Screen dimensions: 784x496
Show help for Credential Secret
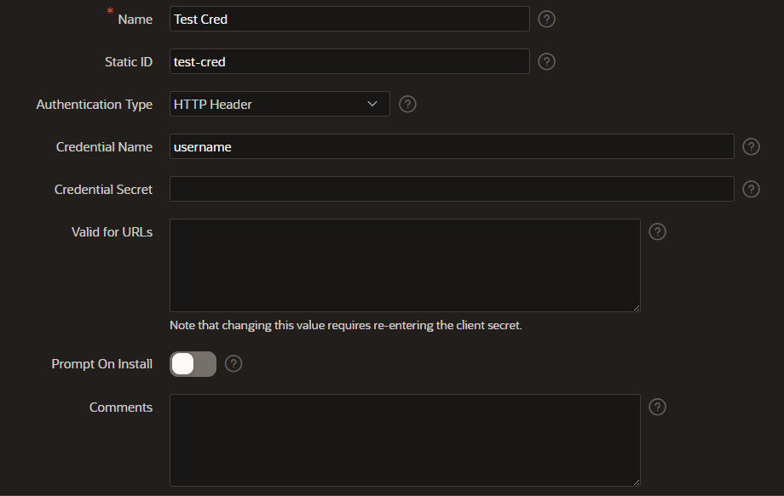click(751, 189)
